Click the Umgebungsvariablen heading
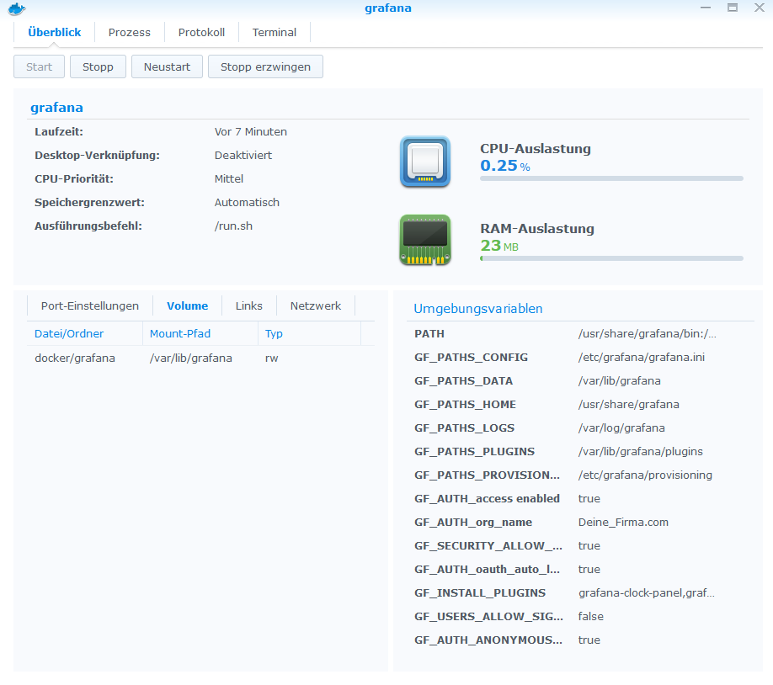Viewport: 773px width, 685px height. pos(477,309)
